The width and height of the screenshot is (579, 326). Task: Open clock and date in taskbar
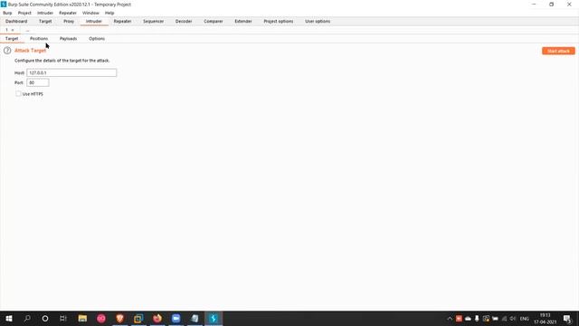(545, 319)
